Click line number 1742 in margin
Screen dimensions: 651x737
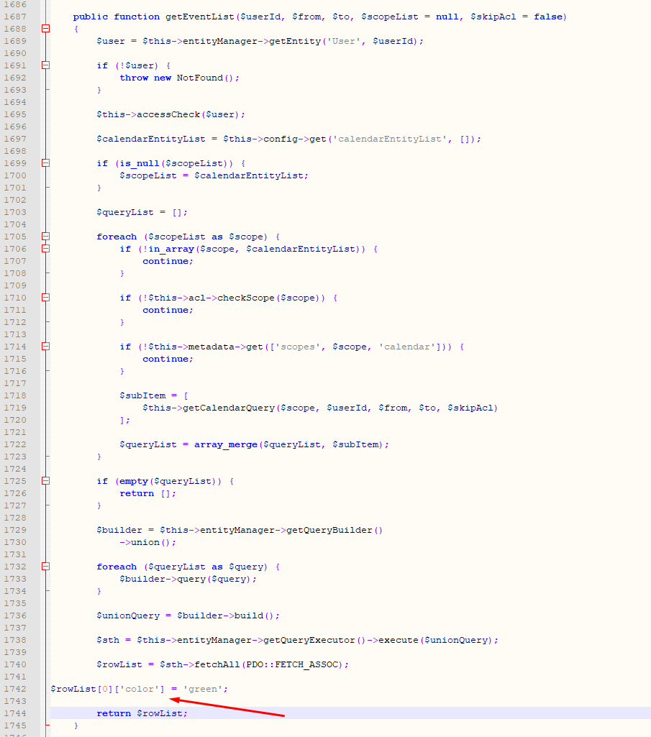click(14, 689)
